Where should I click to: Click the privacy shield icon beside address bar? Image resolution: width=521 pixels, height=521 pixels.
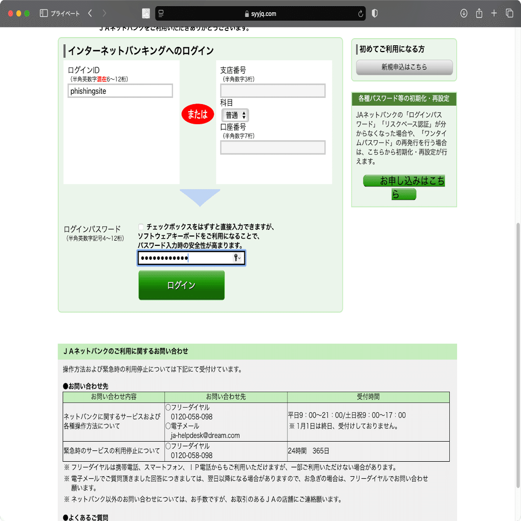[x=374, y=13]
